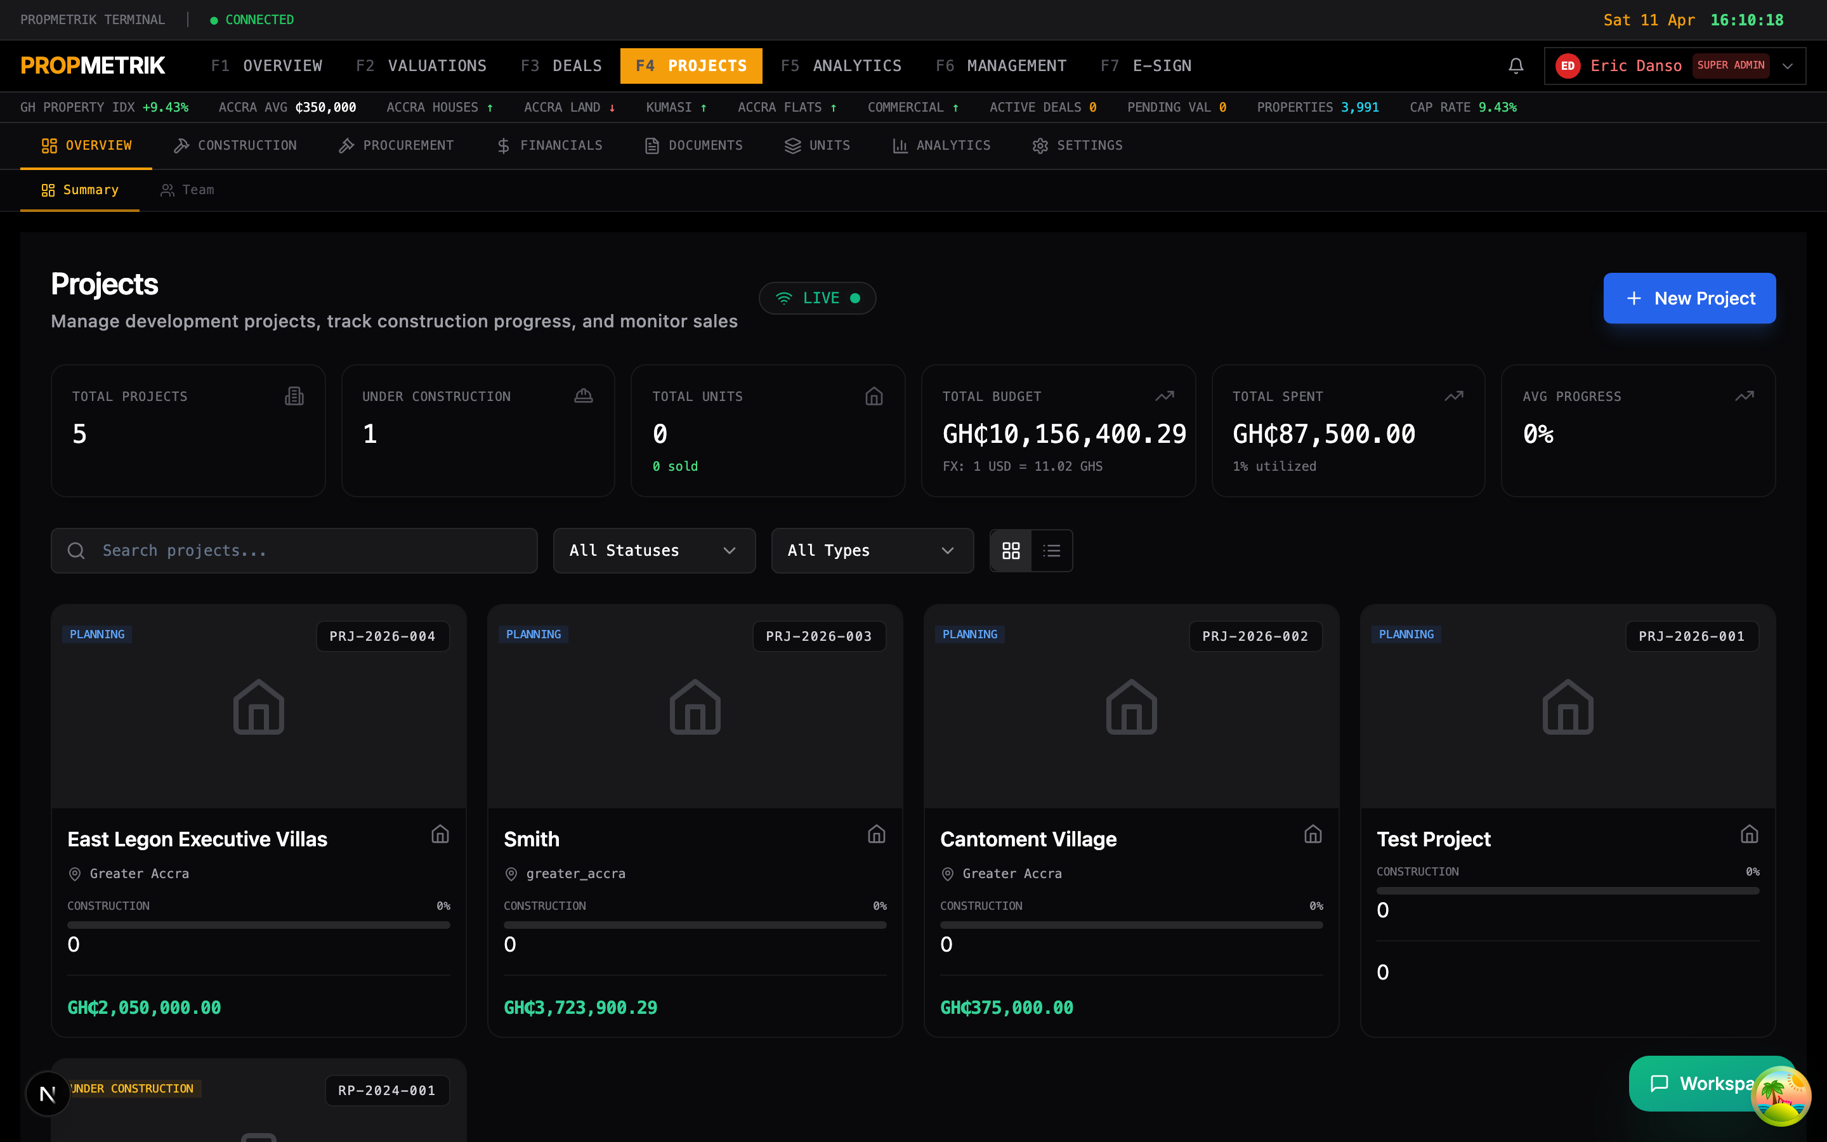Open the Cantoment Village card thumbnail
The width and height of the screenshot is (1827, 1142).
pos(1131,706)
